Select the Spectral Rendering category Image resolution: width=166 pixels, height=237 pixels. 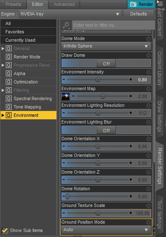(28, 98)
